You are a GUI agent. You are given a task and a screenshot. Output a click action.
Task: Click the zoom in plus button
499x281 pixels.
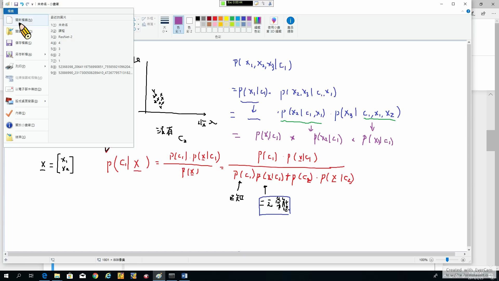tap(463, 260)
